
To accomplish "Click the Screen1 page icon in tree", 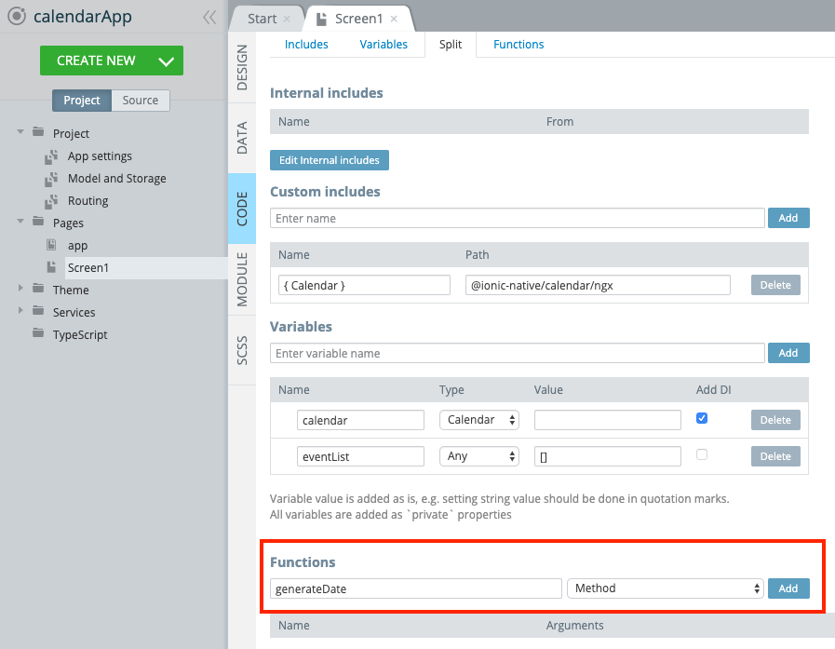I will point(51,267).
